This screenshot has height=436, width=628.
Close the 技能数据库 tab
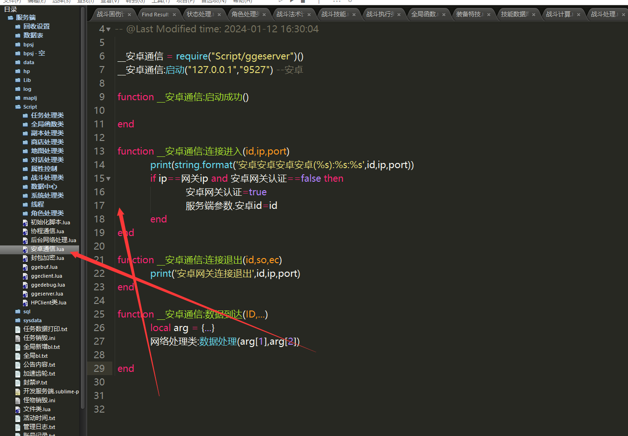click(533, 15)
